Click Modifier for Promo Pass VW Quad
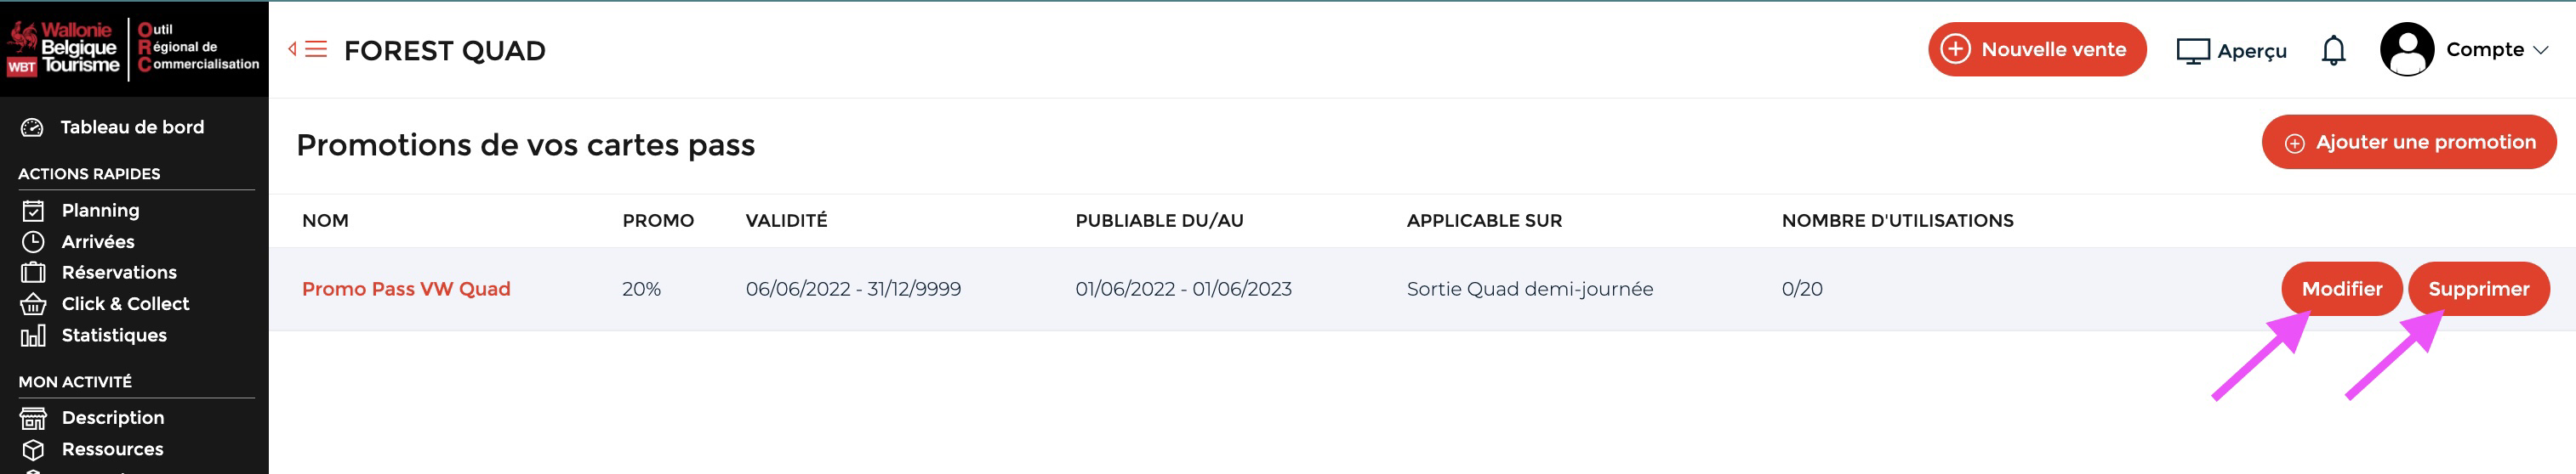This screenshot has width=2576, height=474. 2342,288
